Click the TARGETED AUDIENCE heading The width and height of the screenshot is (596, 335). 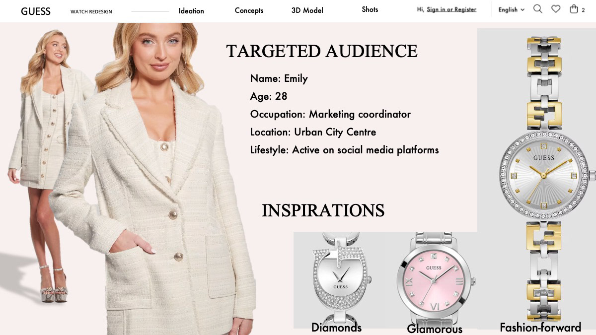pos(322,51)
